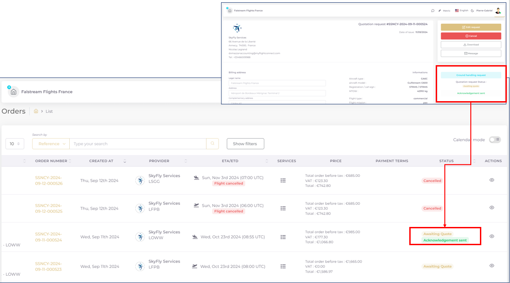Focus the Type your search field
510x283 pixels.
coord(138,144)
